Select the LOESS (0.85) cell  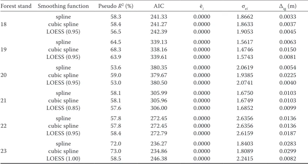click(63, 108)
